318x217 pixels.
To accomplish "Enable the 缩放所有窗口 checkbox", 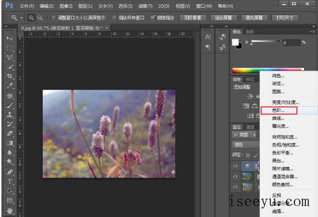I will pos(114,18).
